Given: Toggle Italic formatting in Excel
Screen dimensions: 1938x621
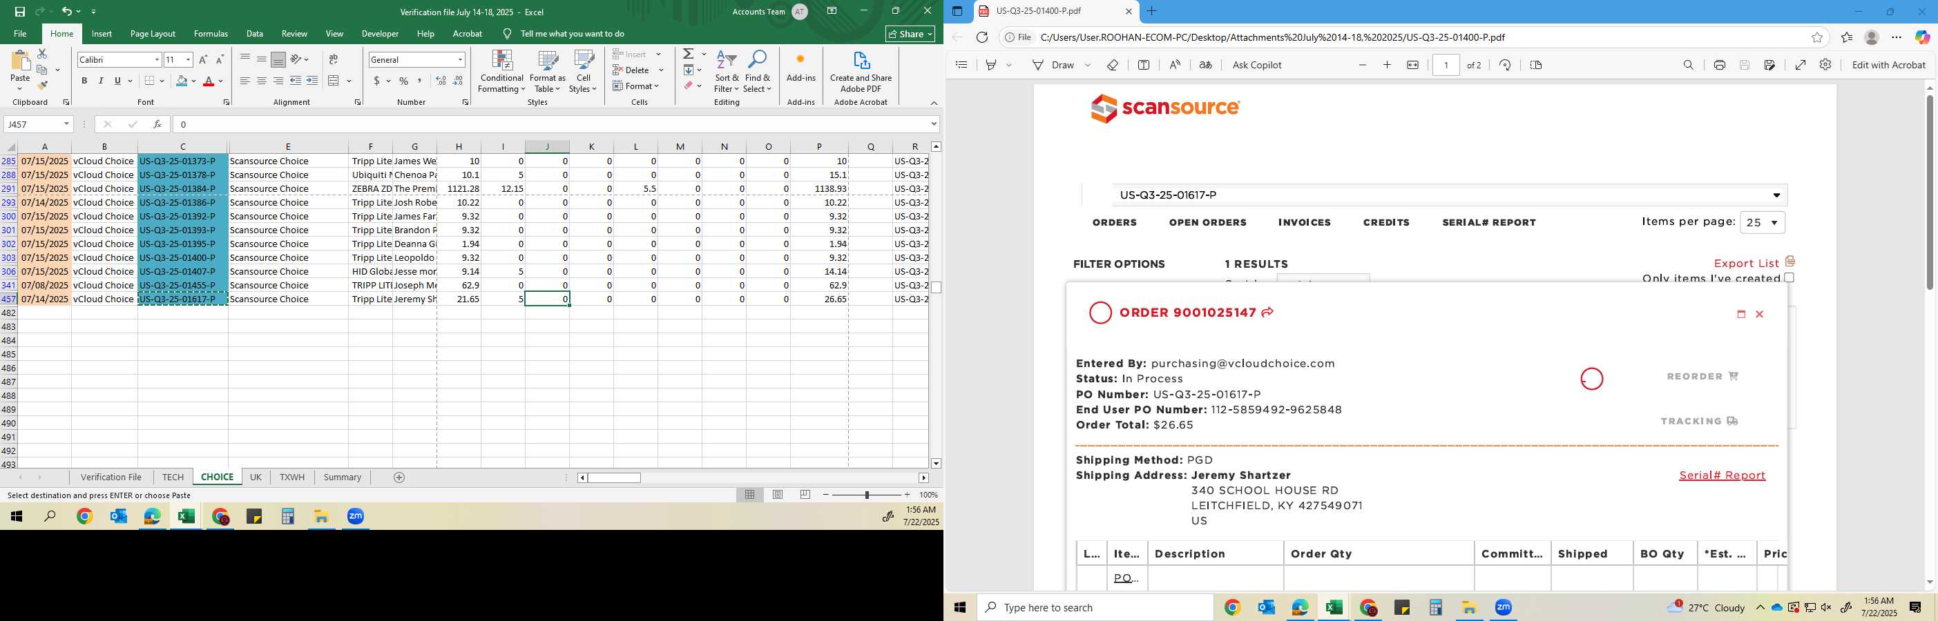Looking at the screenshot, I should 101,81.
